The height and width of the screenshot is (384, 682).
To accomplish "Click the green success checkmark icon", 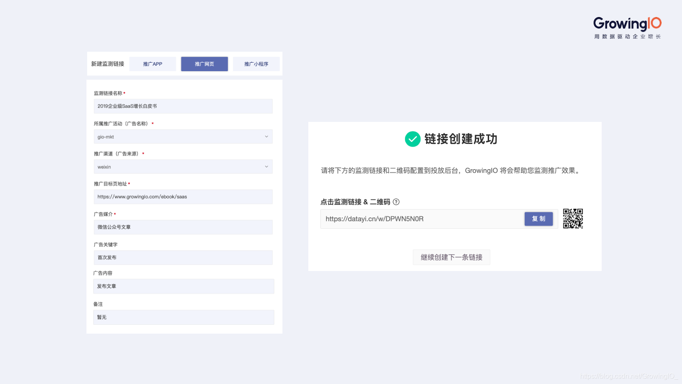I will point(413,139).
